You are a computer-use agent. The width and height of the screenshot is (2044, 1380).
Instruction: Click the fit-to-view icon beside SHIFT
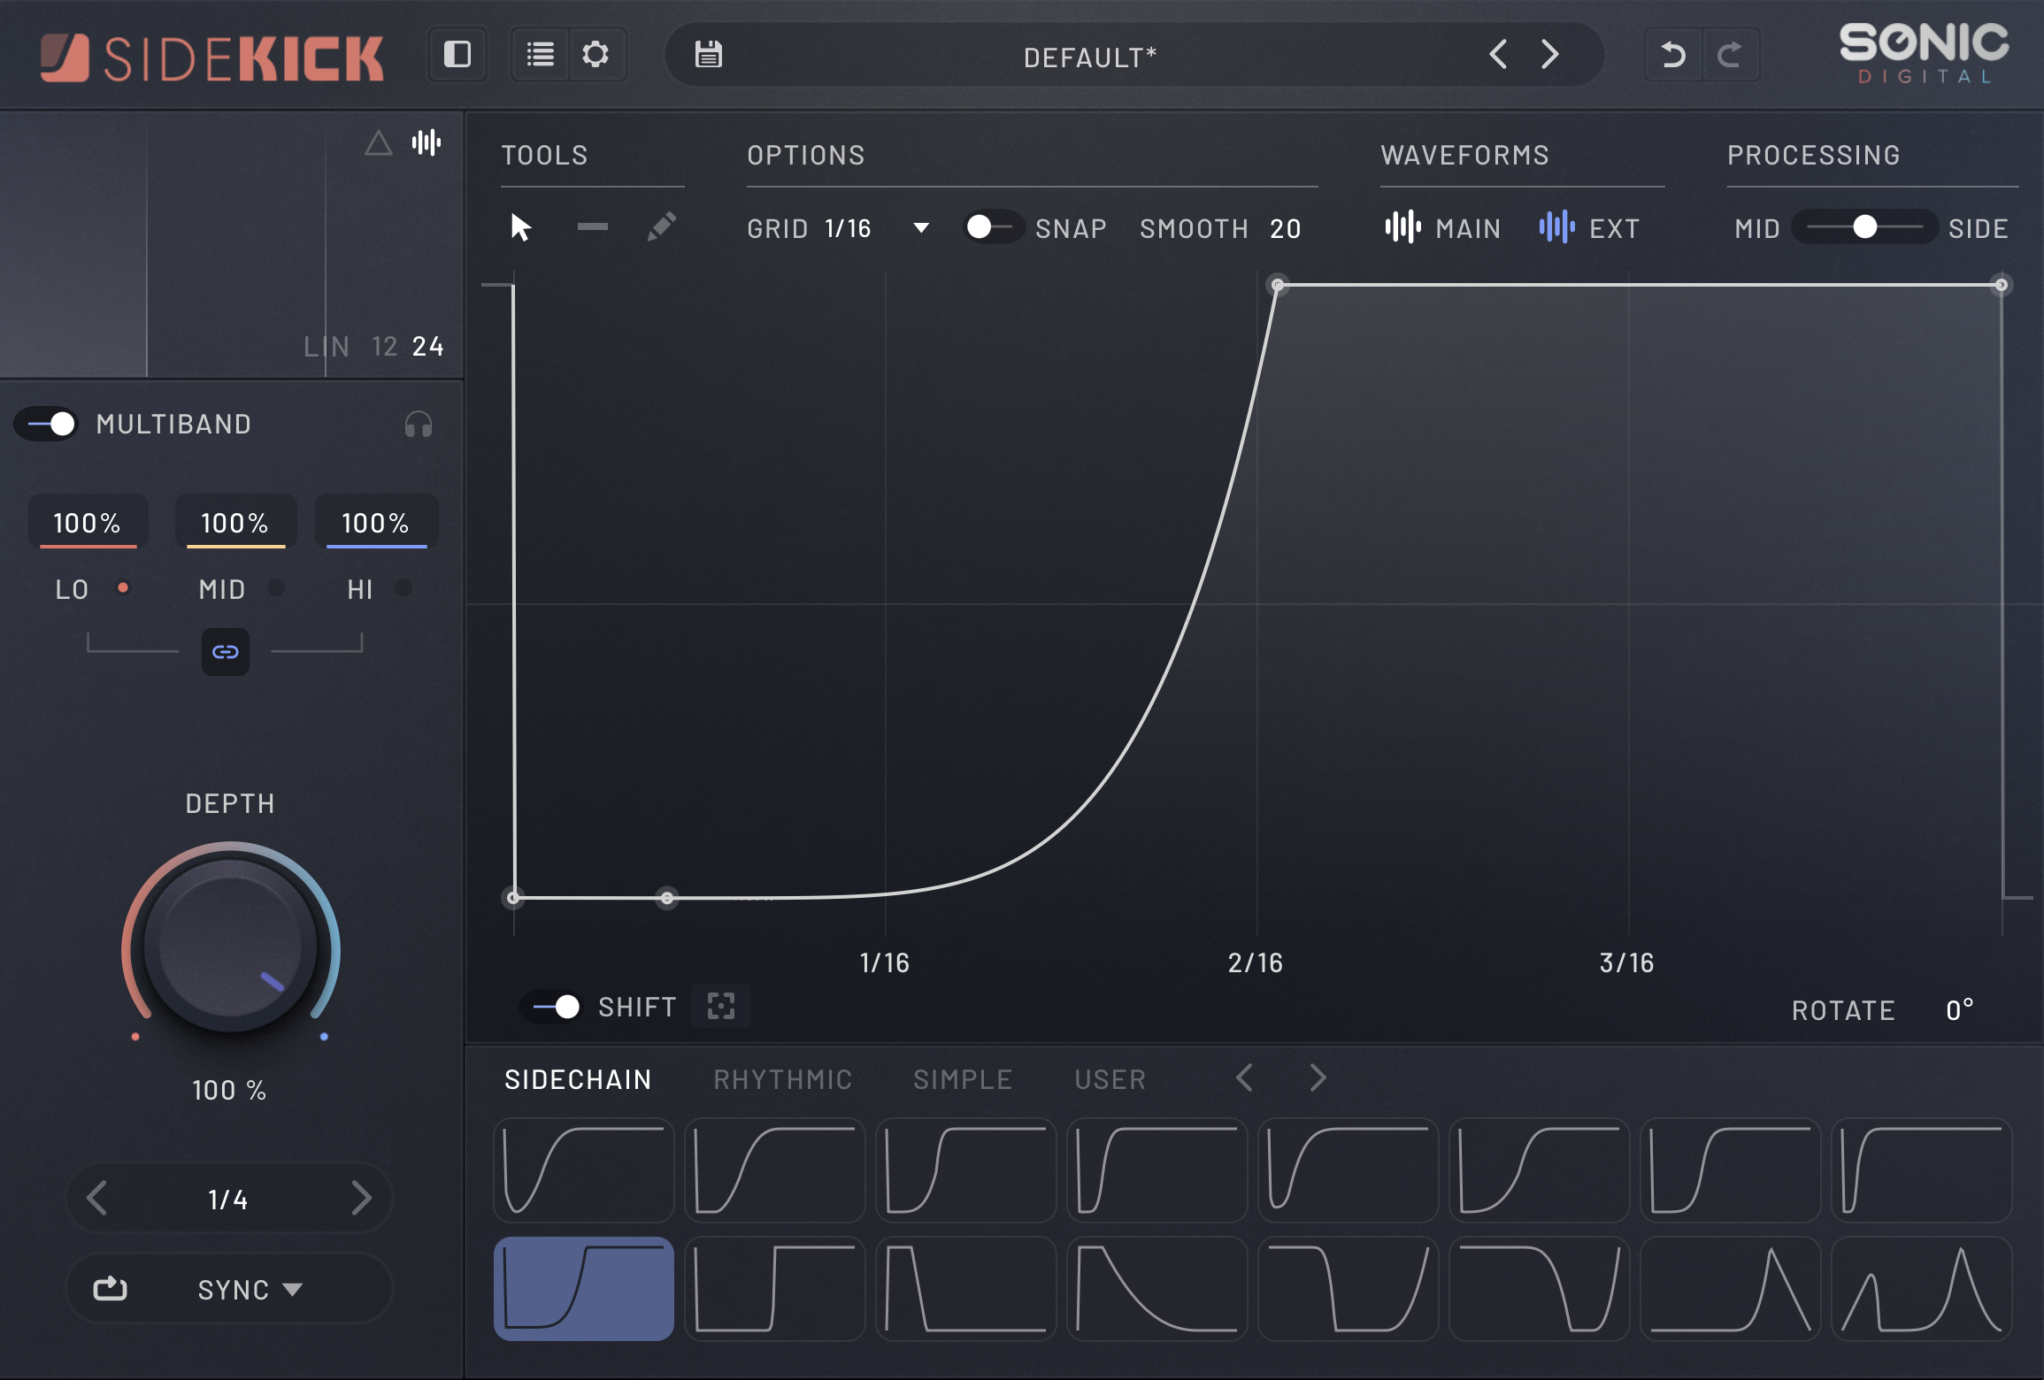pyautogui.click(x=721, y=1006)
